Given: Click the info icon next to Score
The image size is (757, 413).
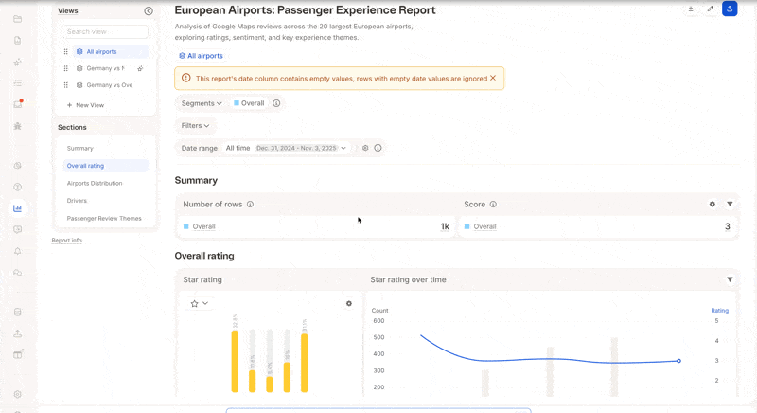Looking at the screenshot, I should (x=493, y=205).
